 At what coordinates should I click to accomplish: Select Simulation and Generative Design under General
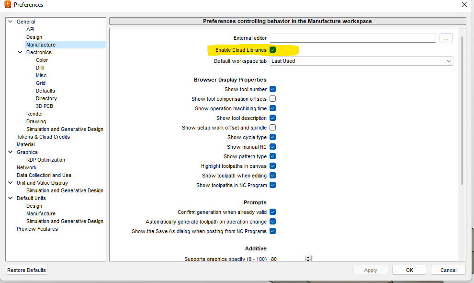65,129
